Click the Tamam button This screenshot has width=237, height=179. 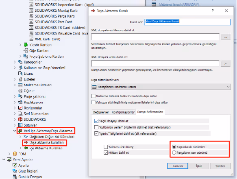[x=178, y=166]
